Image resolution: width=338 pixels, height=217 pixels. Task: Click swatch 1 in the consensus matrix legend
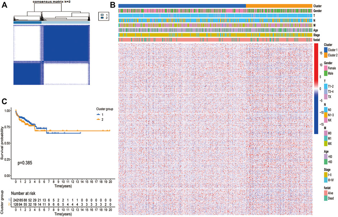point(102,15)
